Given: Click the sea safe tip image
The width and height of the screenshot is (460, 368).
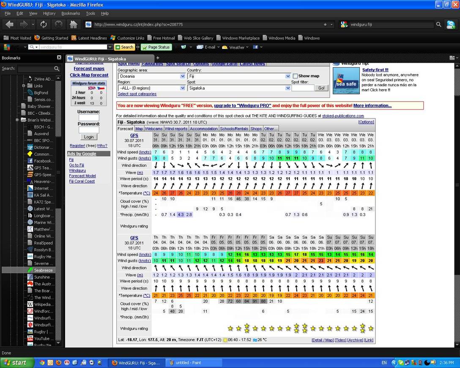Looking at the screenshot, I should (346, 80).
